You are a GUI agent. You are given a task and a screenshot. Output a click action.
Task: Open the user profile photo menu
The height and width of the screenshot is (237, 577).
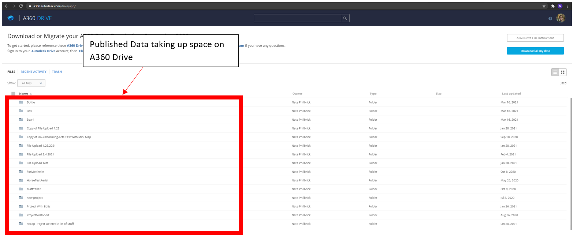(561, 18)
